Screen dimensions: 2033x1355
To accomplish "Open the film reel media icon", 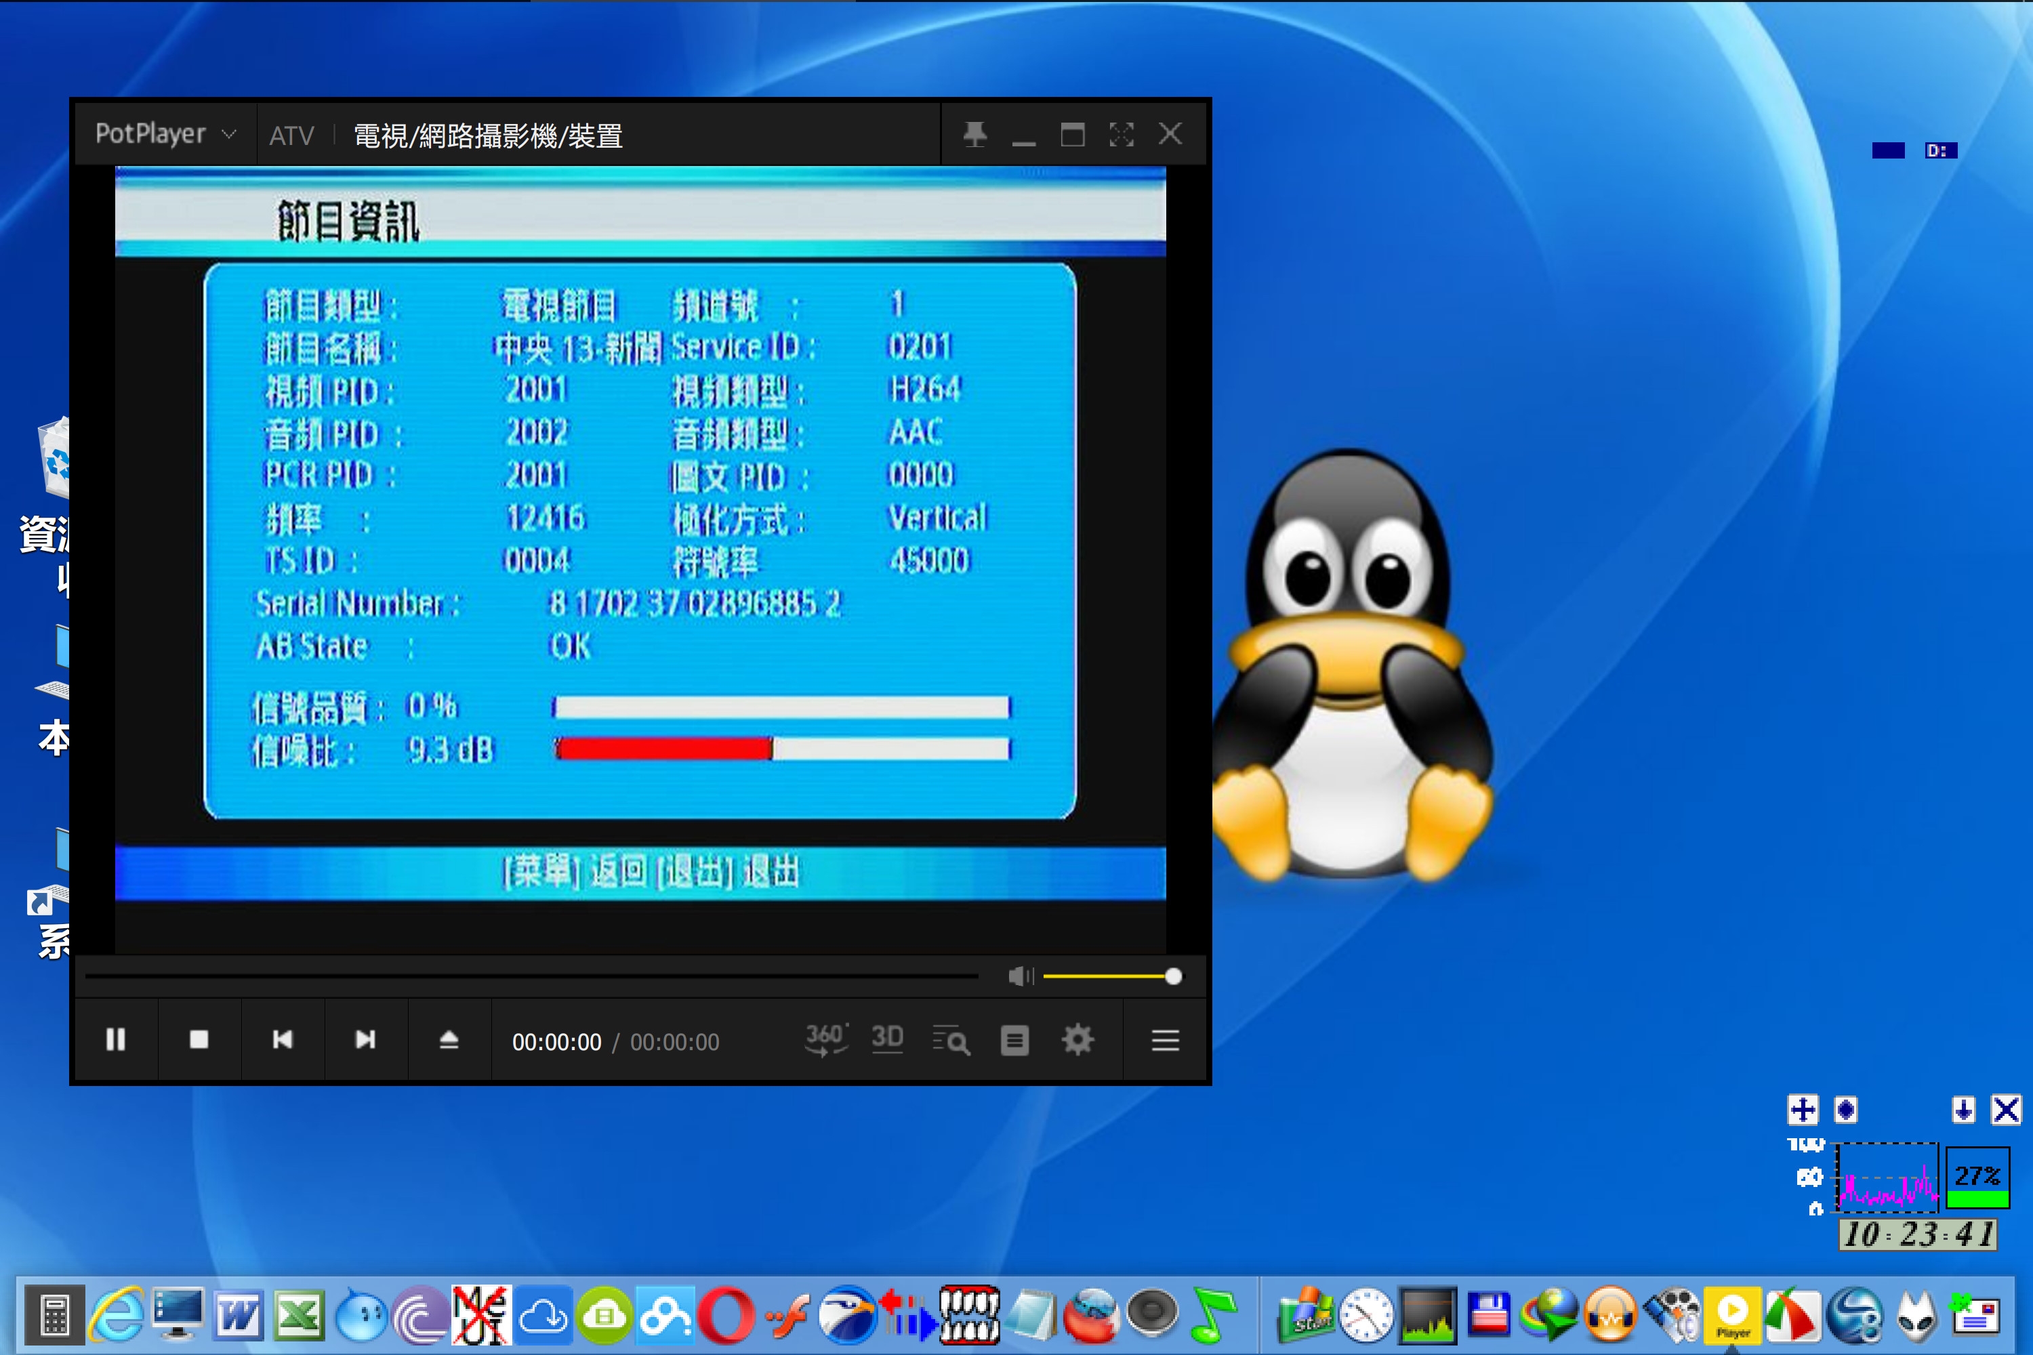I will click(x=1672, y=1315).
